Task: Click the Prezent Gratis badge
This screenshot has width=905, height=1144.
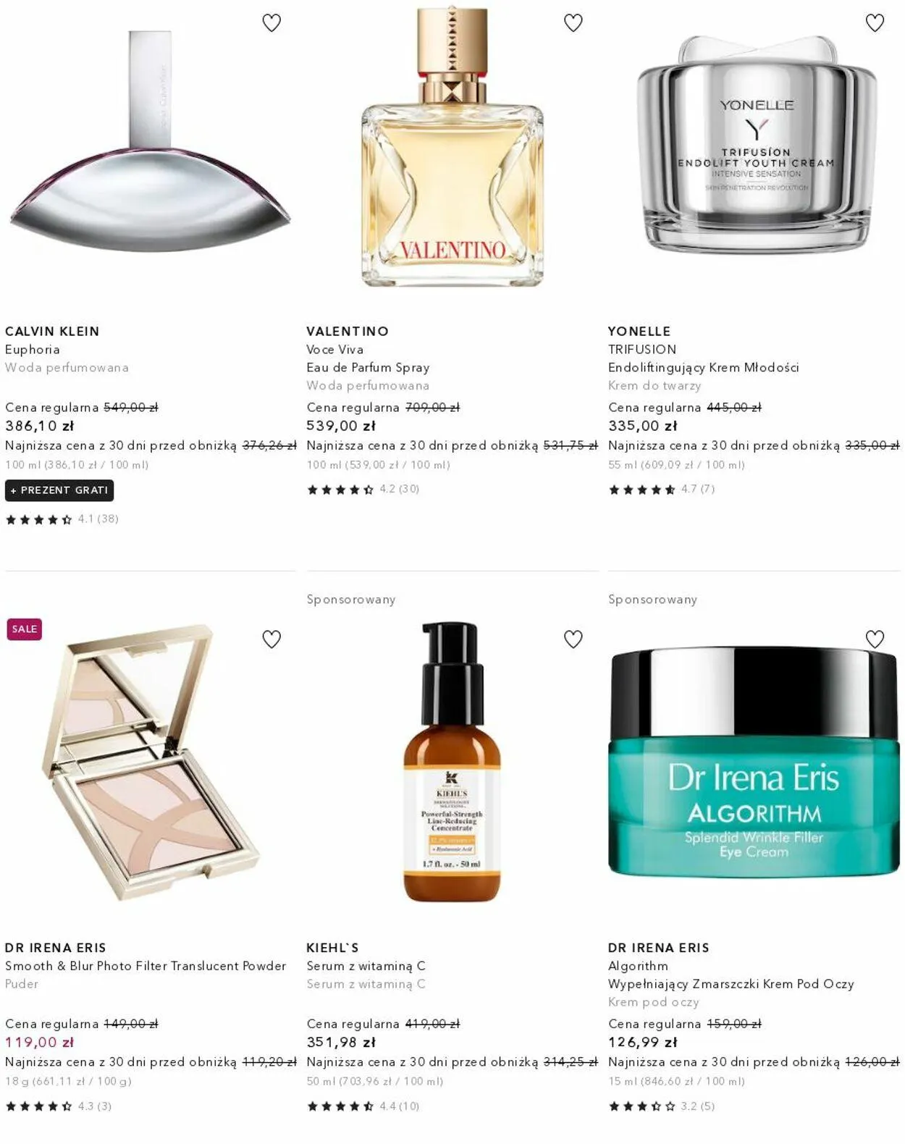Action: 59,490
